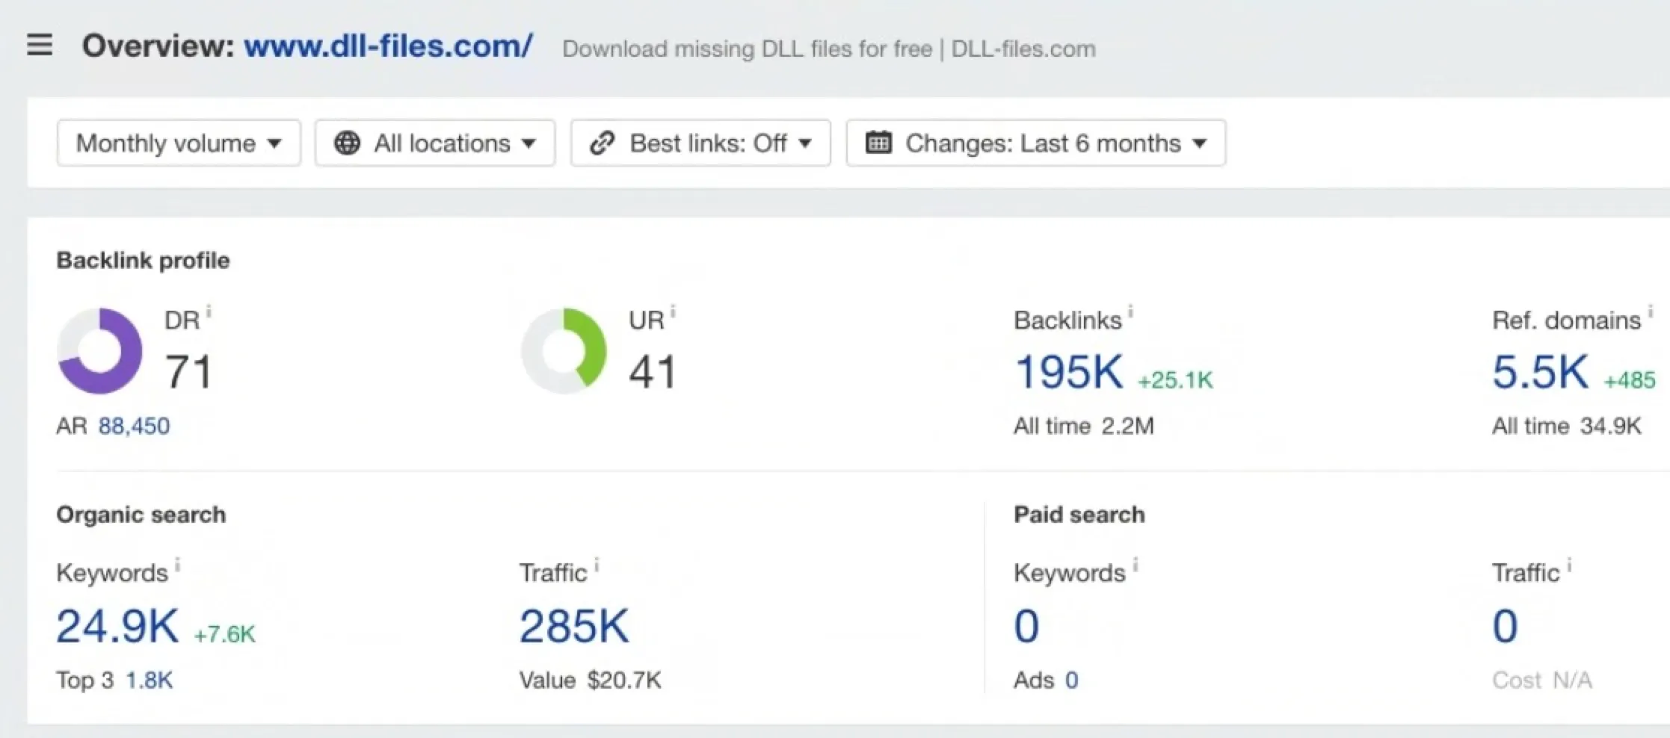
Task: Click the purple DR donut chart
Action: click(99, 350)
